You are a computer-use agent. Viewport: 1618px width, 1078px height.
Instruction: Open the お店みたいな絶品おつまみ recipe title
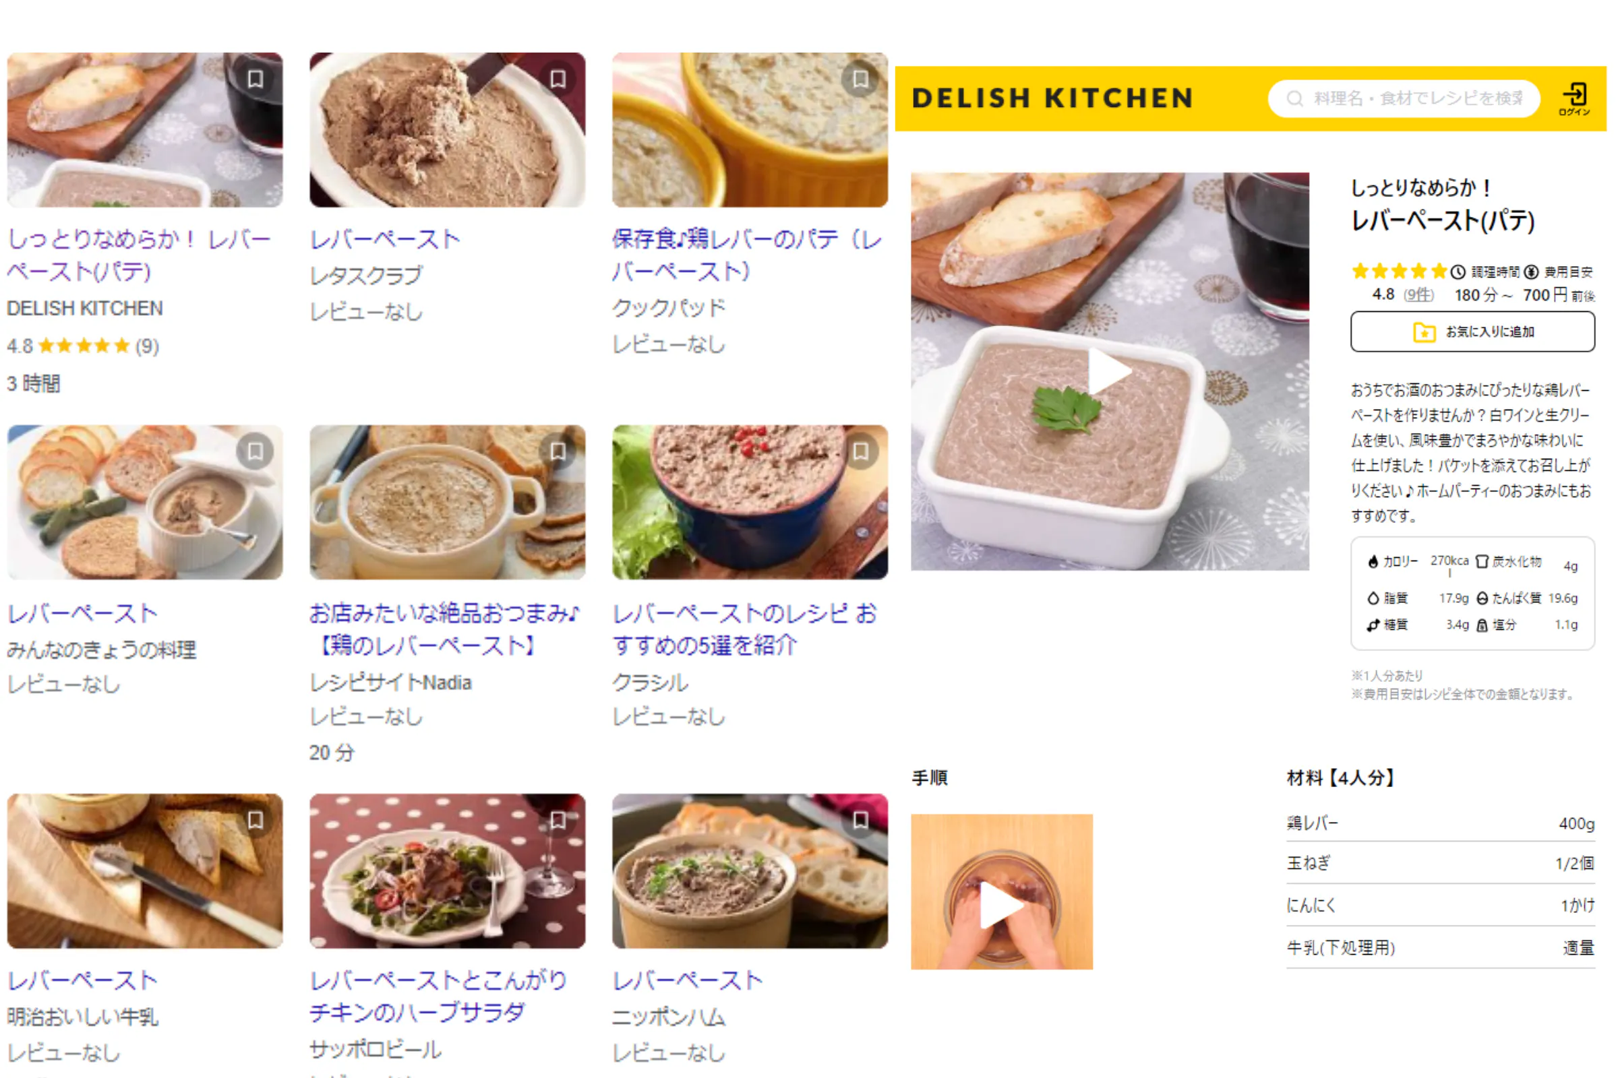pyautogui.click(x=444, y=629)
